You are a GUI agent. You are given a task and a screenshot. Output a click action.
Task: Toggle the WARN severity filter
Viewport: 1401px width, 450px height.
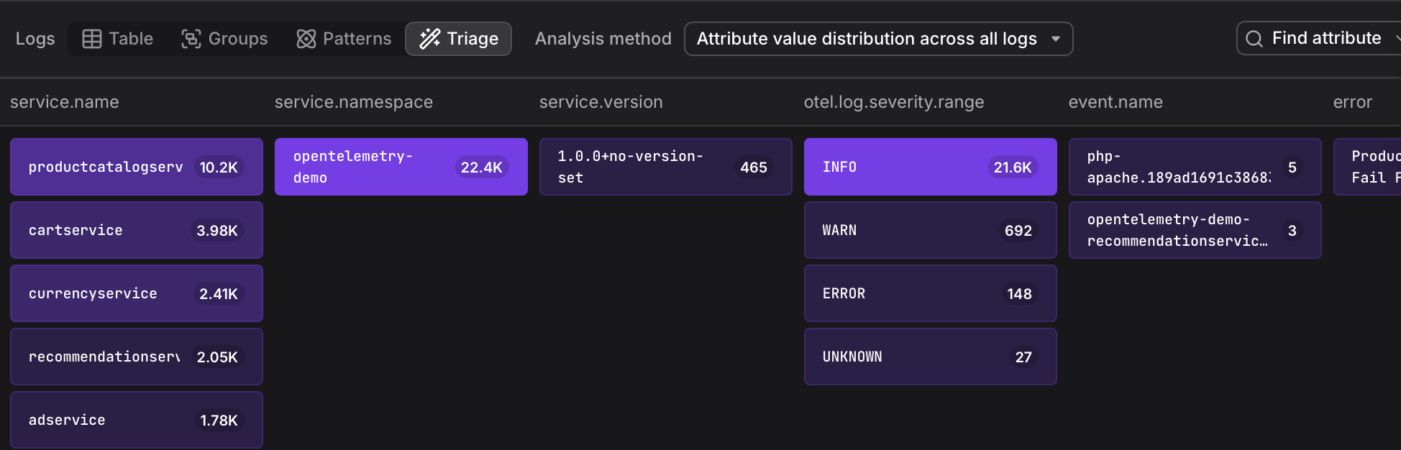pyautogui.click(x=930, y=230)
